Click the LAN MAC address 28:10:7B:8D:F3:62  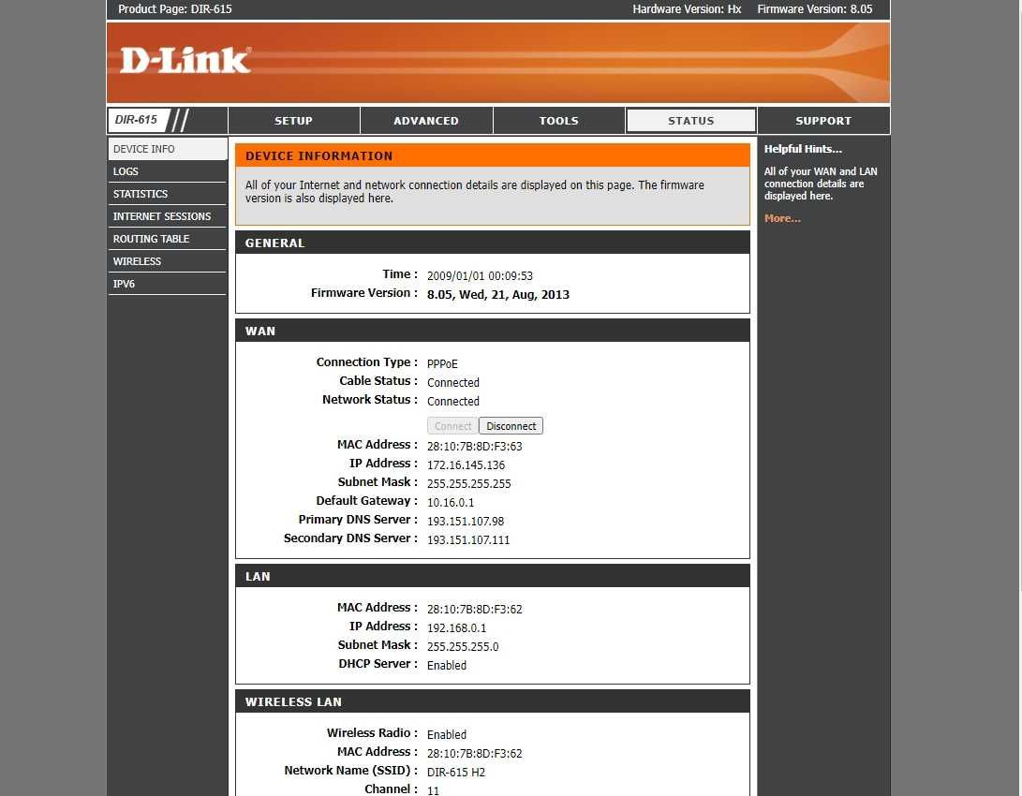click(475, 609)
